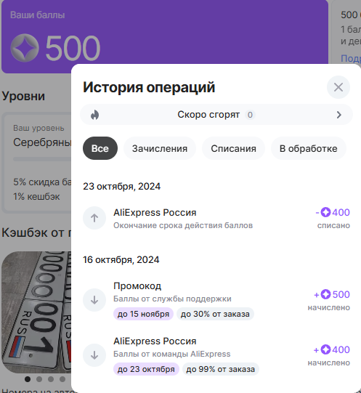Click the Ваш уровень label
Screen dimensions: 361x393
[38, 128]
